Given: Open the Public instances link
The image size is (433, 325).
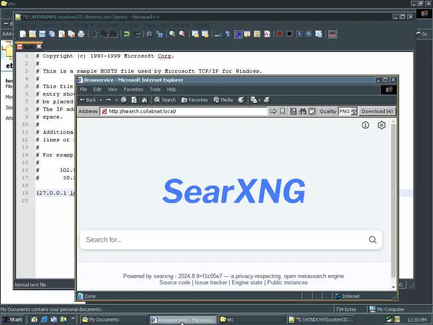Looking at the screenshot, I should pos(287,282).
